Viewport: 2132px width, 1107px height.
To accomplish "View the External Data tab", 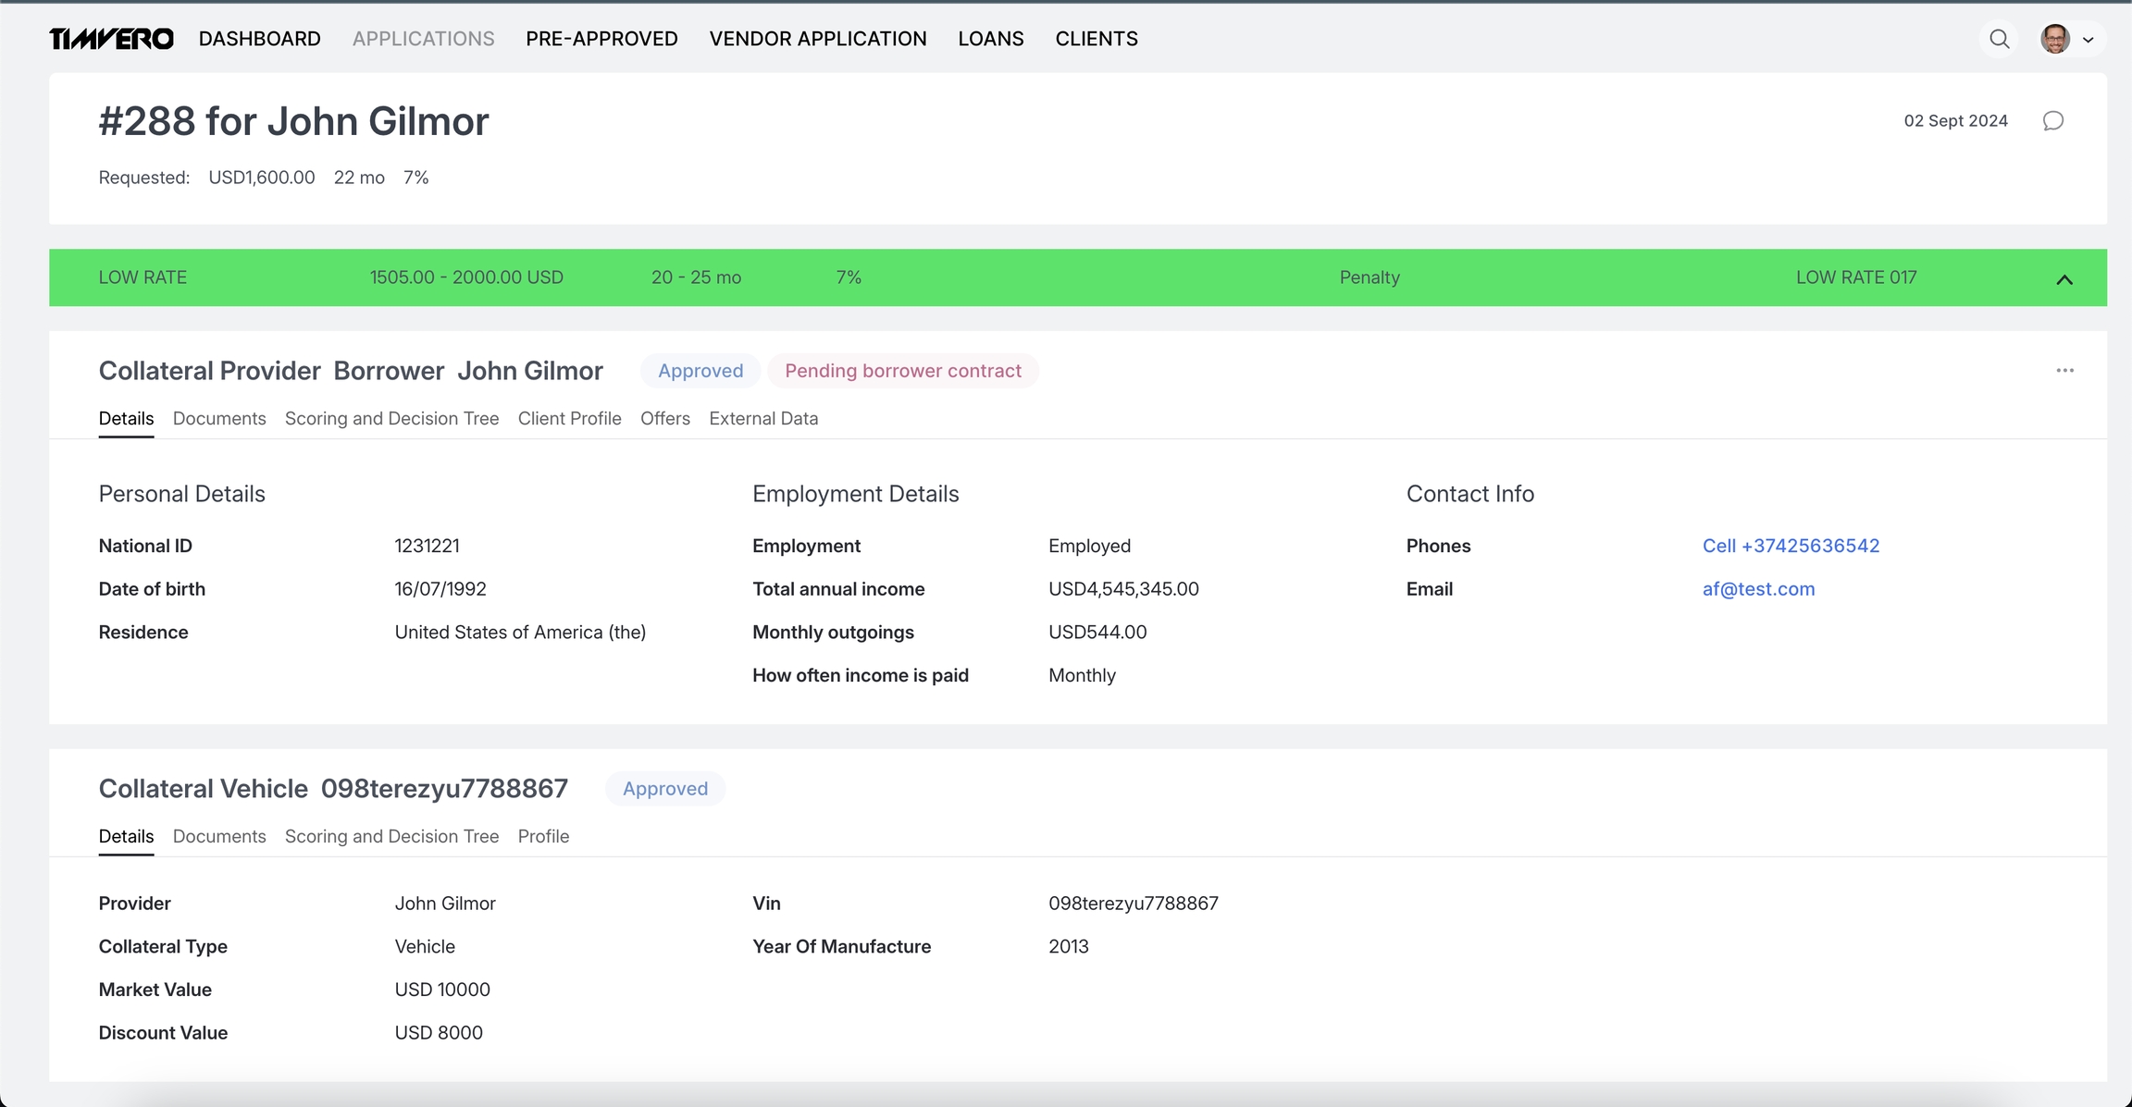I will (762, 419).
